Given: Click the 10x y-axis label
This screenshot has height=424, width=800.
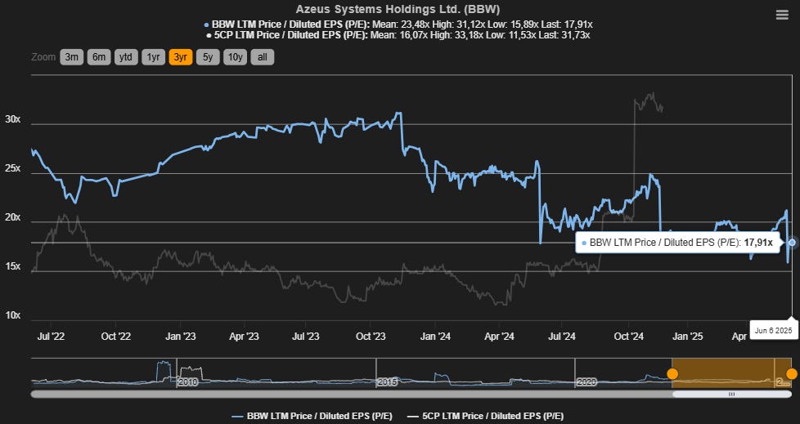Looking at the screenshot, I should click(13, 315).
